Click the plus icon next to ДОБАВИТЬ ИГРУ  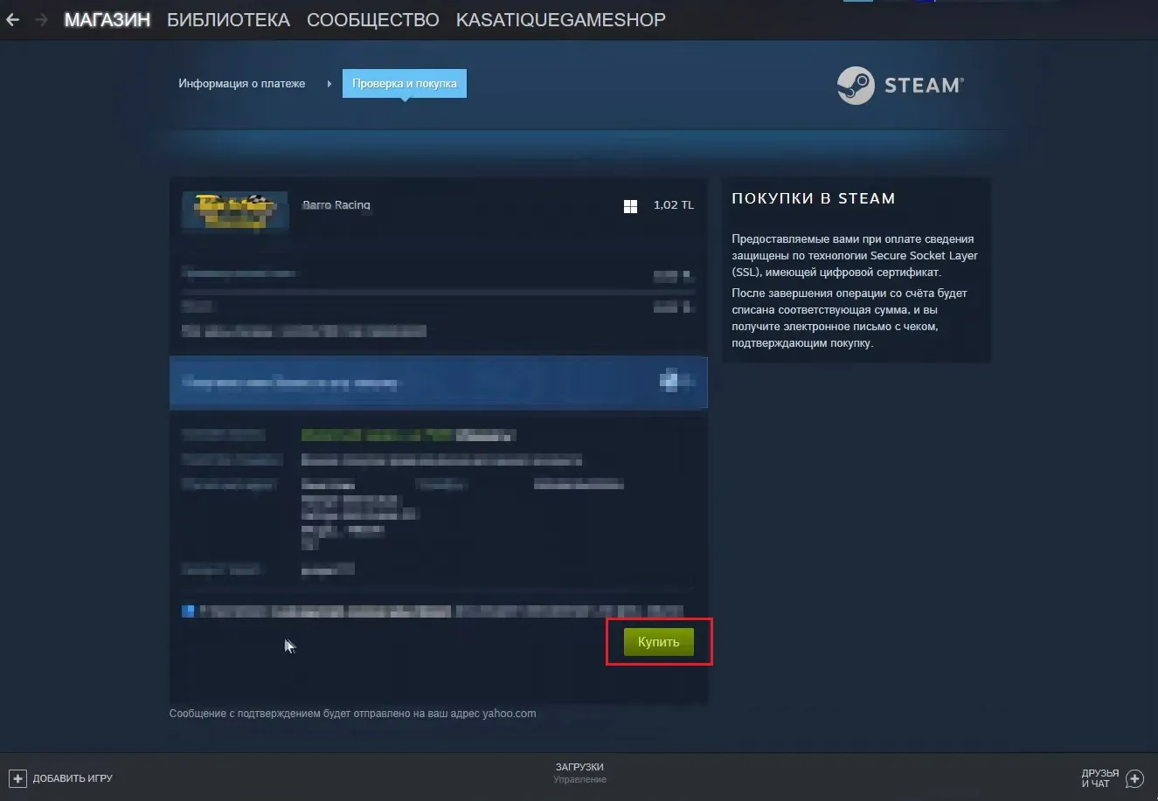pyautogui.click(x=17, y=778)
